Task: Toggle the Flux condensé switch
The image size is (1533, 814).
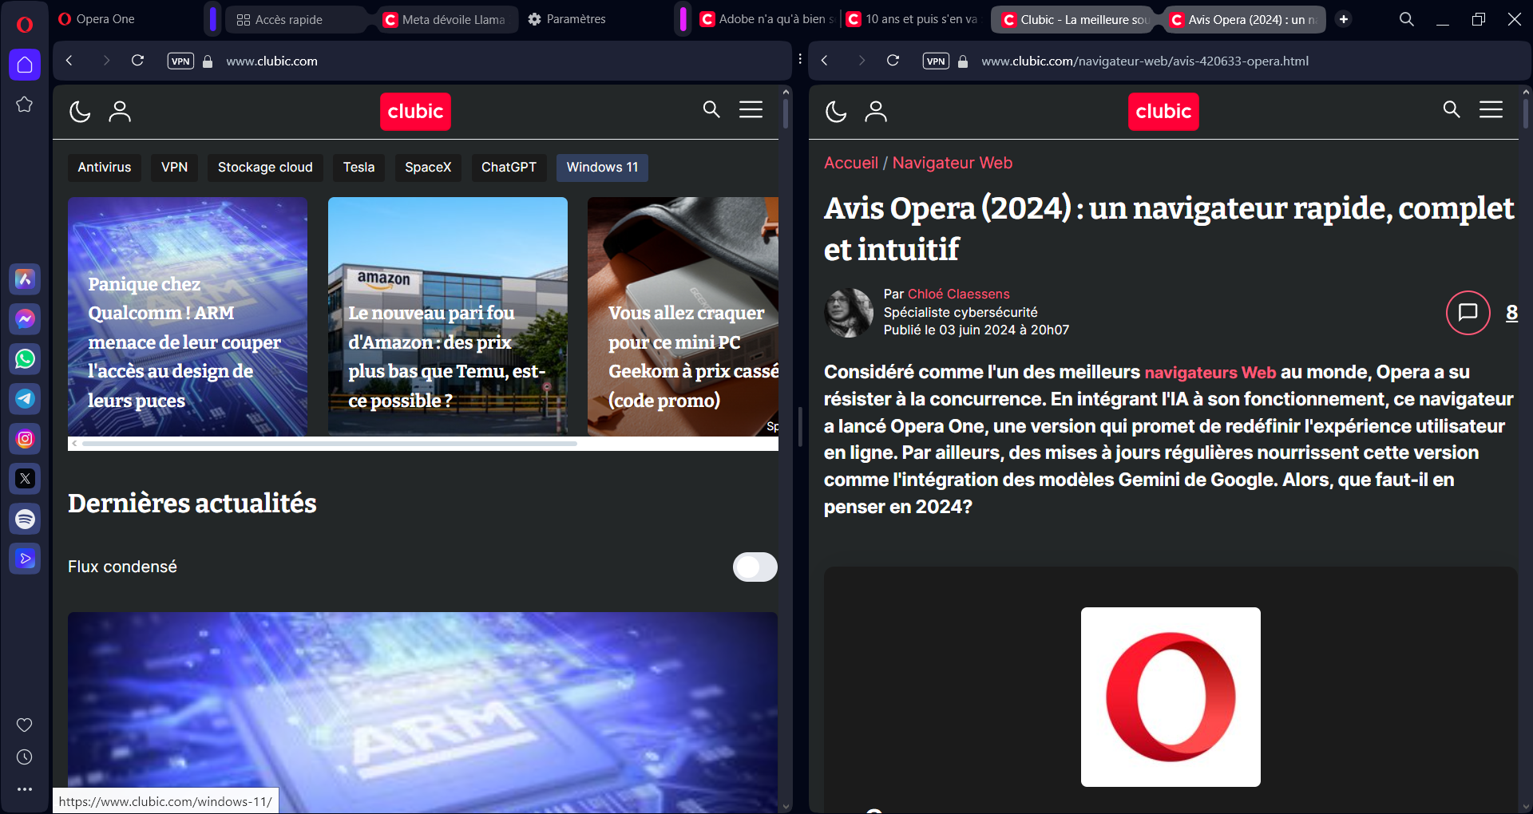Action: [x=755, y=567]
